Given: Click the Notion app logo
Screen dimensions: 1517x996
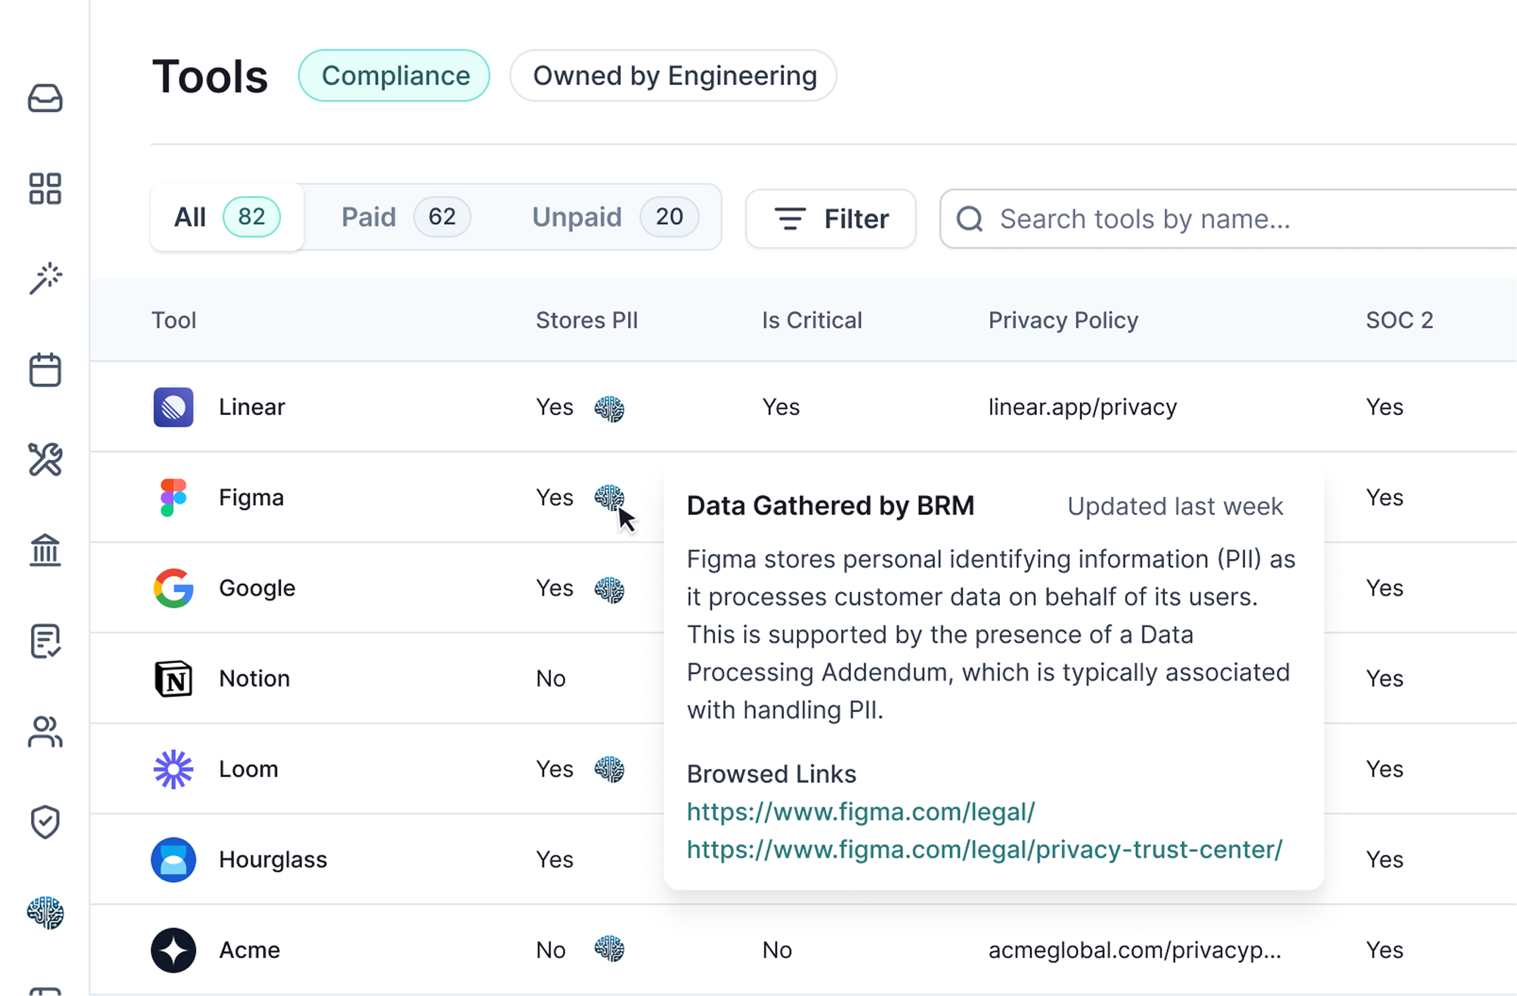Looking at the screenshot, I should point(174,679).
